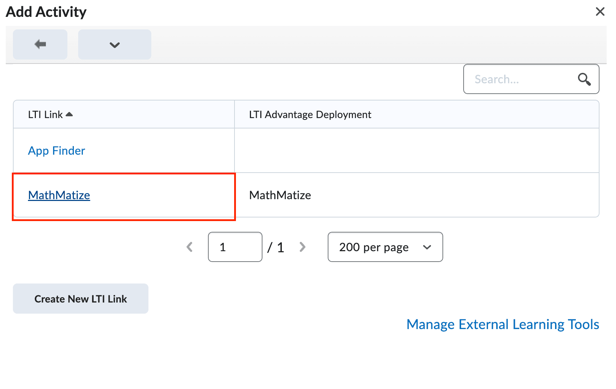The image size is (616, 389).
Task: Open the 200 per page dropdown
Action: click(385, 247)
